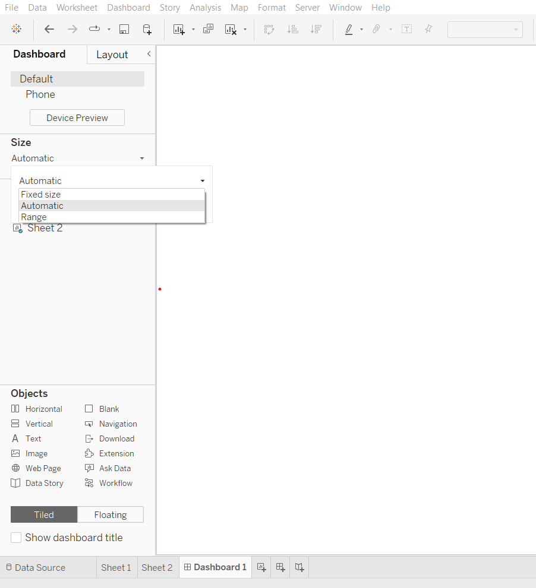Click the Device Preview button

[x=77, y=117]
